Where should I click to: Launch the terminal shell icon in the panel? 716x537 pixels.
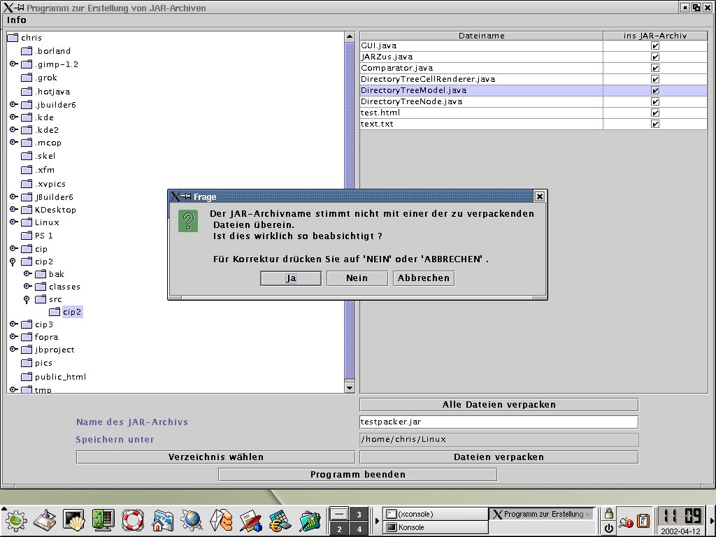pyautogui.click(x=74, y=520)
